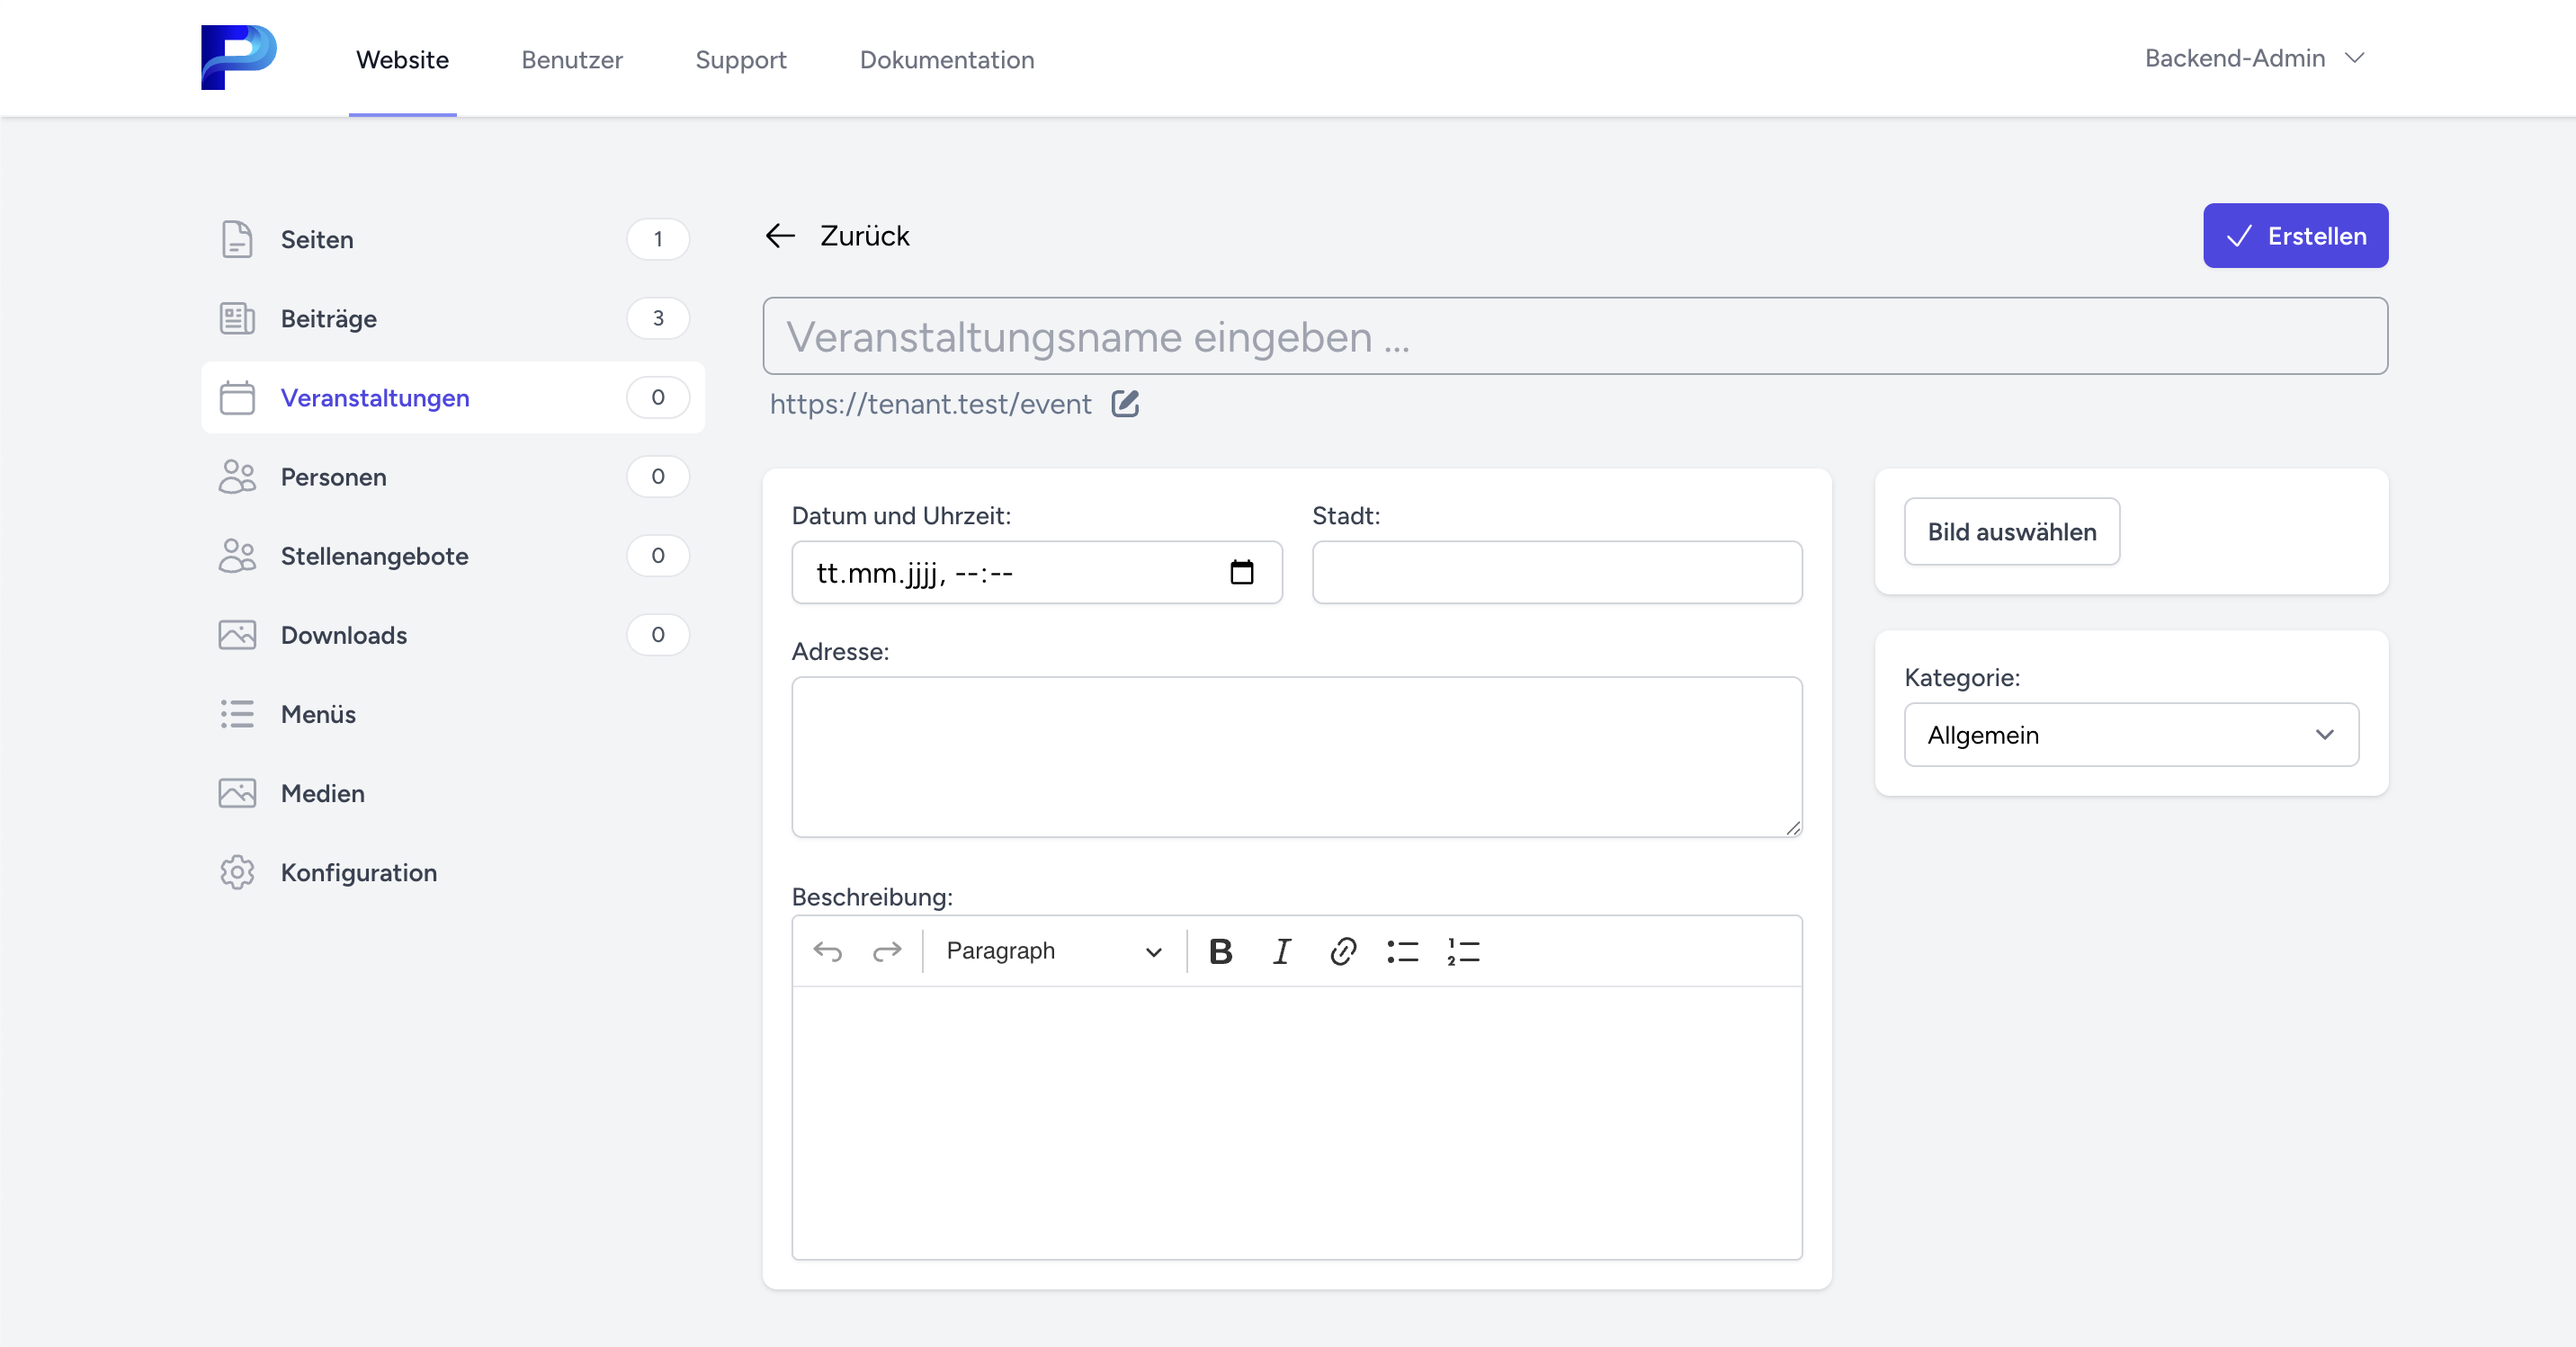
Task: Go back via Zurück link
Action: [838, 236]
